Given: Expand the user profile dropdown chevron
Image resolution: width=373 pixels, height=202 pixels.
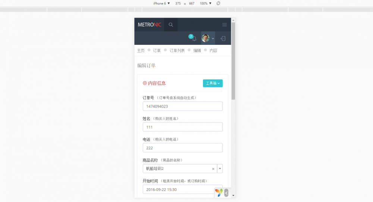Looking at the screenshot, I should (213, 38).
